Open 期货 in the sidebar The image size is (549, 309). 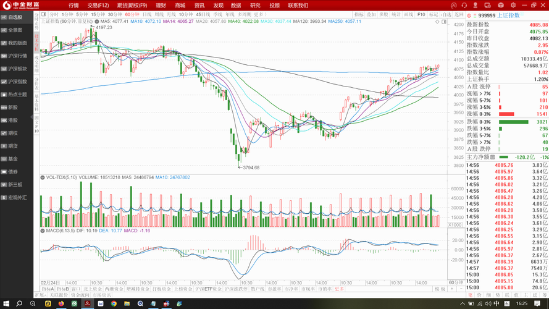(x=17, y=146)
